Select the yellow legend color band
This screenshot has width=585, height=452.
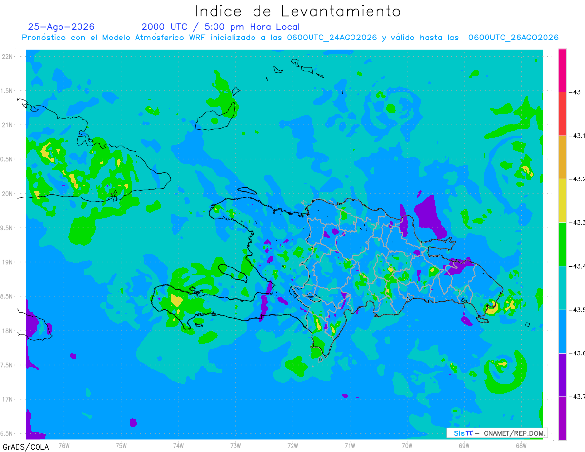562,200
